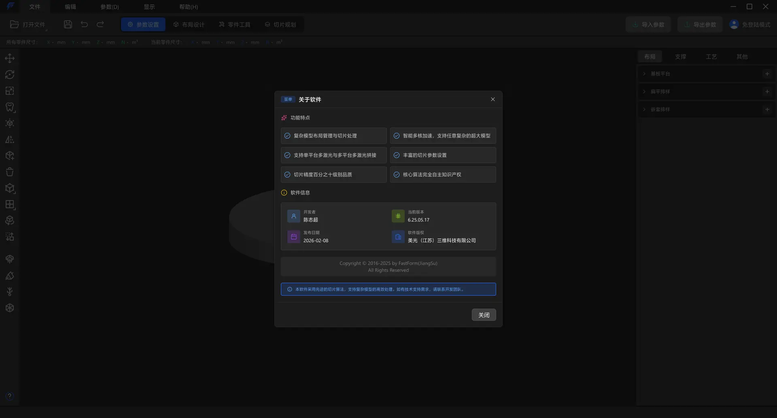Expand the 嵌套排样 section
The height and width of the screenshot is (418, 777).
click(x=660, y=109)
